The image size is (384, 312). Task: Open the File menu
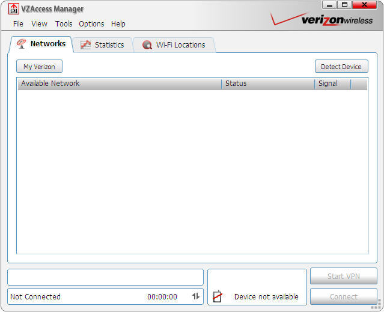pyautogui.click(x=18, y=24)
